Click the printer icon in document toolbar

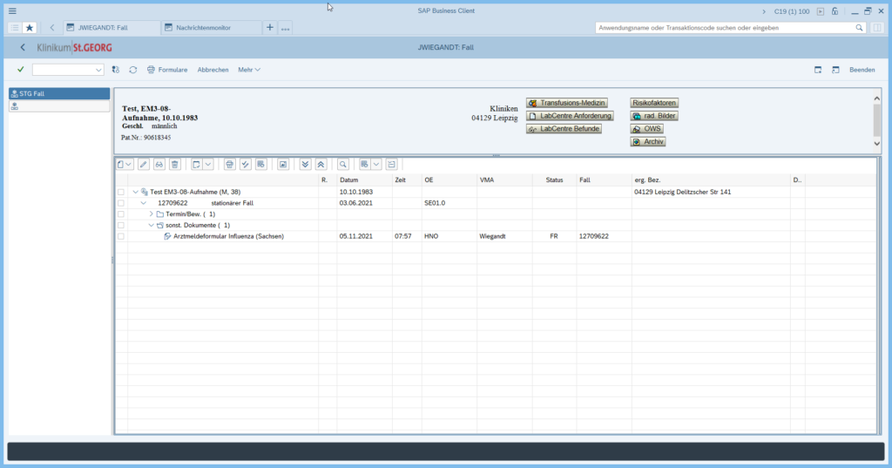pos(230,164)
